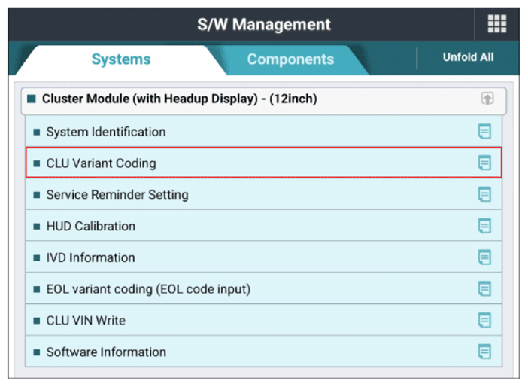This screenshot has height=387, width=528.
Task: Choose Service Reminder Setting entry
Action: coord(264,194)
